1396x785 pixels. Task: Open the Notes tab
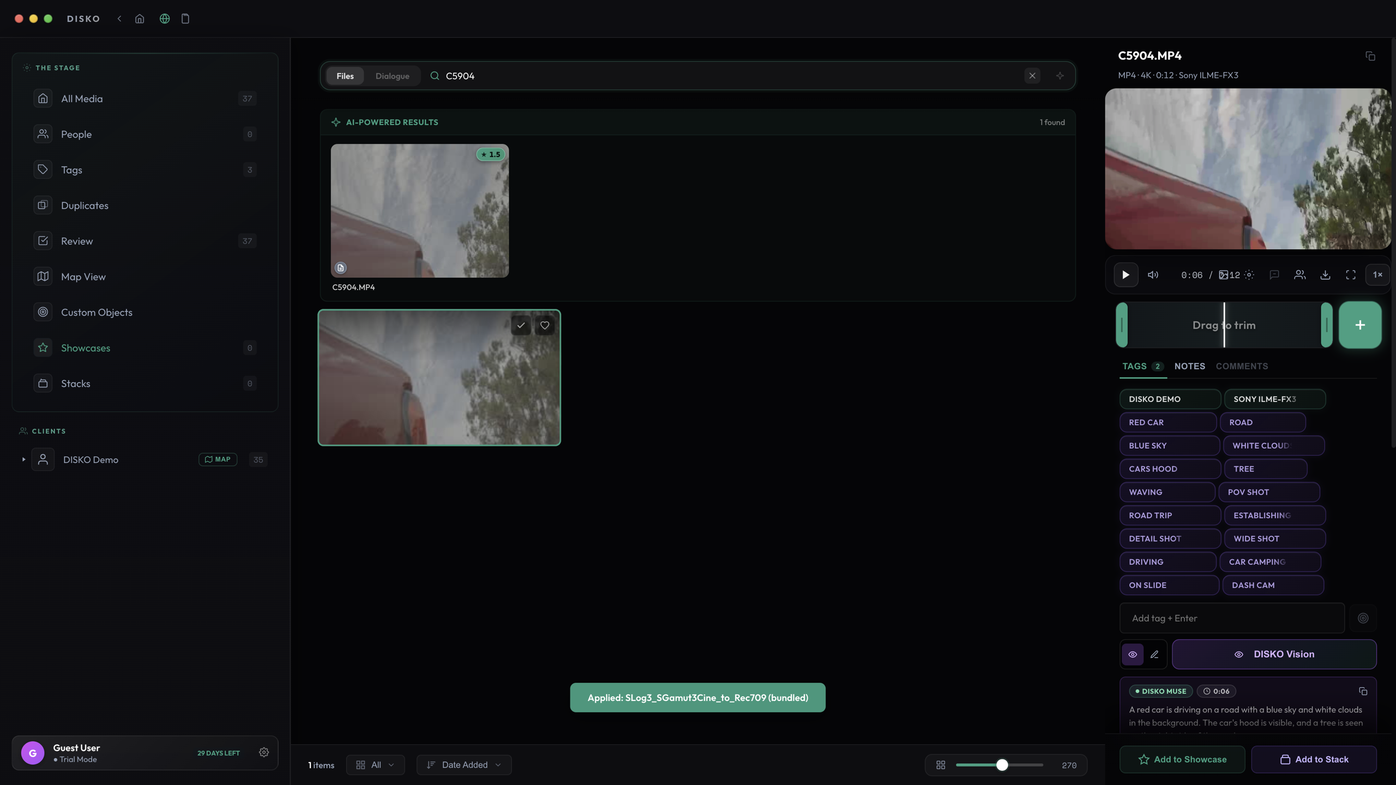point(1190,366)
